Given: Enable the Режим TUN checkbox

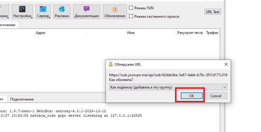Looking at the screenshot, I should [131, 8].
